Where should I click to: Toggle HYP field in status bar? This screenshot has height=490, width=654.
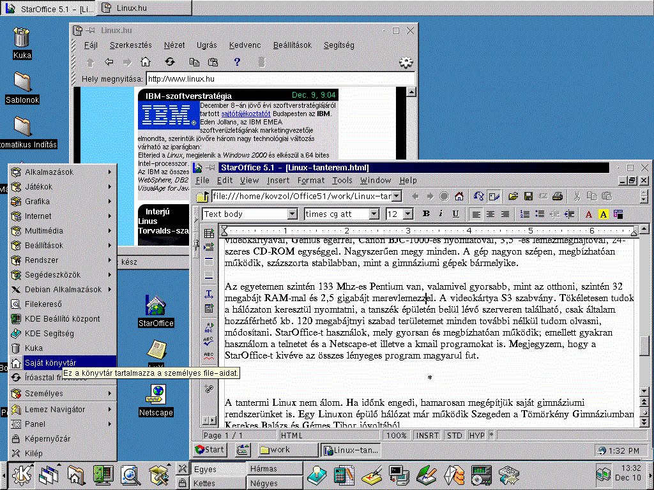coord(476,435)
